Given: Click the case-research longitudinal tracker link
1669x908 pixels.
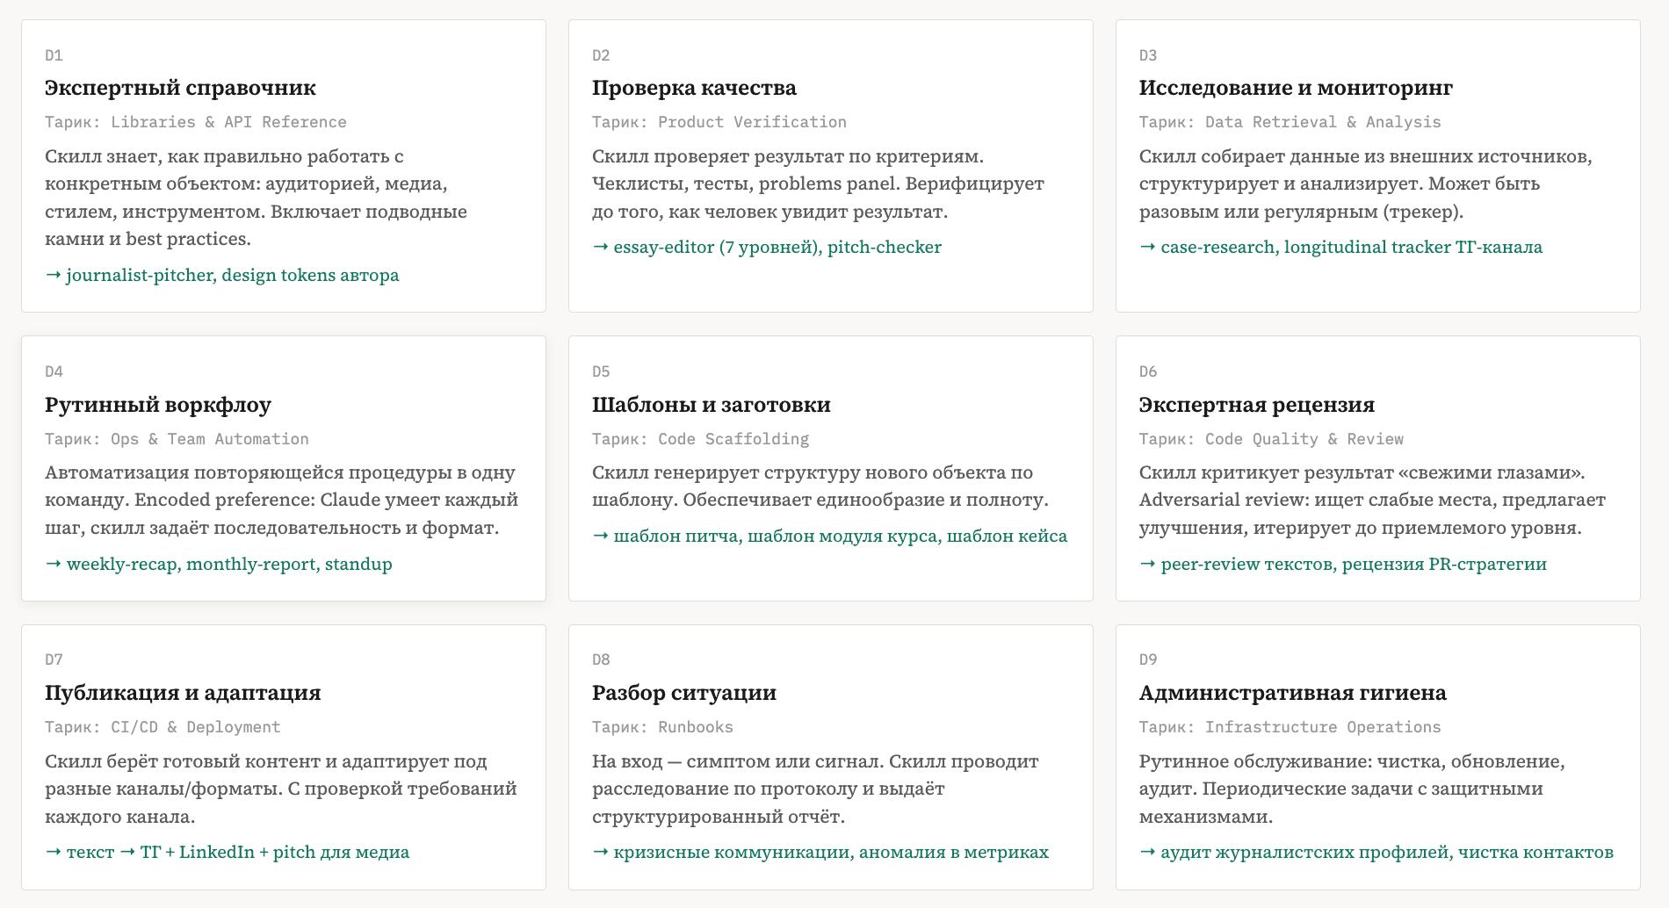Looking at the screenshot, I should [1340, 248].
